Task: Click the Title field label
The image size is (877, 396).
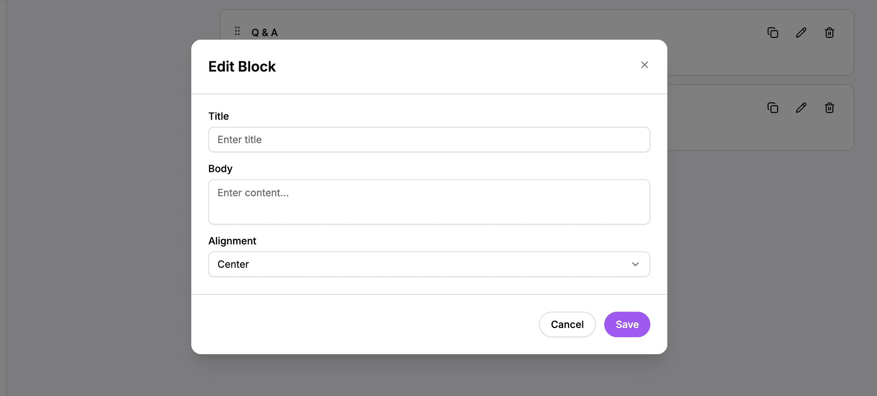Action: click(x=218, y=116)
